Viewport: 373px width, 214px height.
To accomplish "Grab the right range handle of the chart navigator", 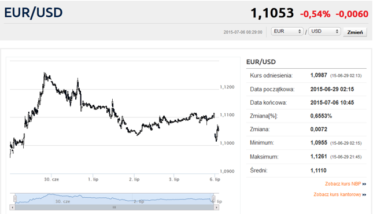I will coord(213,198).
